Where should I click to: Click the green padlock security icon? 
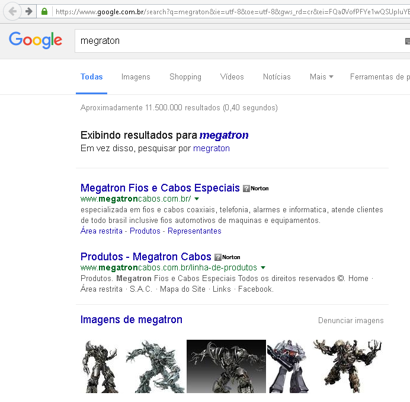pyautogui.click(x=44, y=11)
